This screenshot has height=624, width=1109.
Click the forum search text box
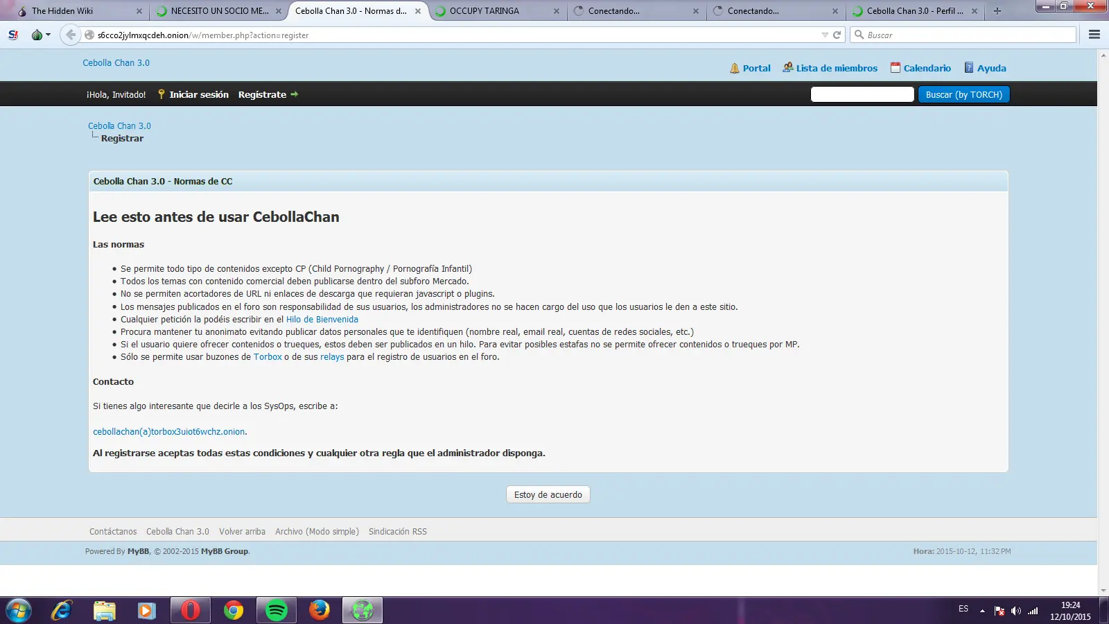pyautogui.click(x=862, y=94)
